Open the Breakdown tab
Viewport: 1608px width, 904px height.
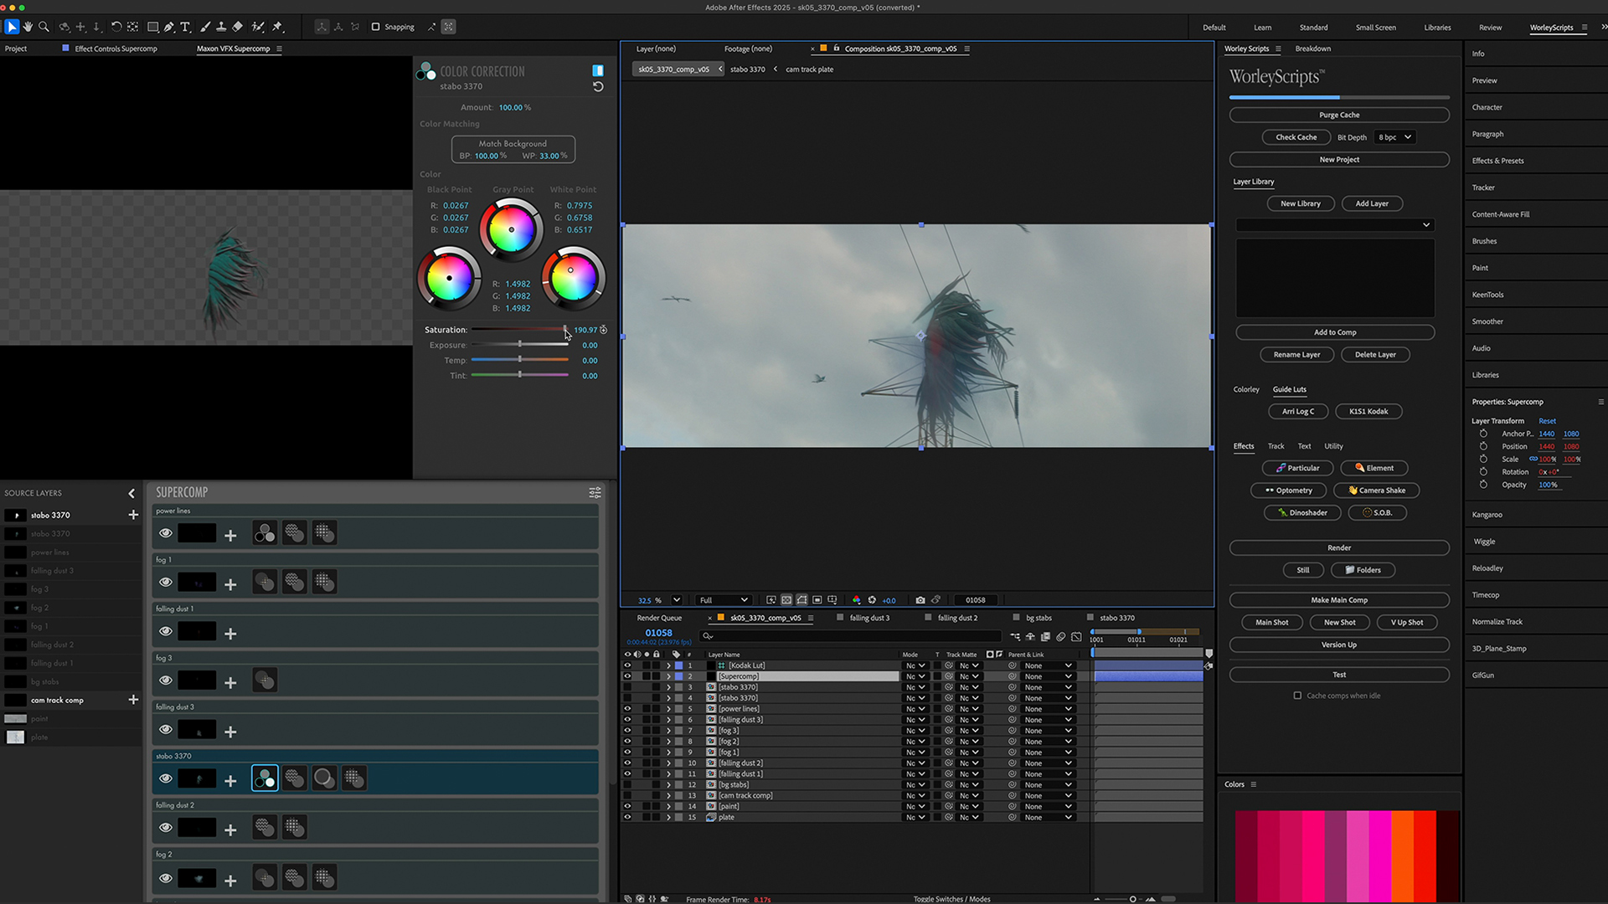click(1312, 49)
